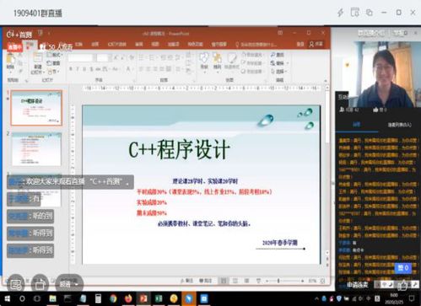Toggle Italic formatting

pos(78,69)
